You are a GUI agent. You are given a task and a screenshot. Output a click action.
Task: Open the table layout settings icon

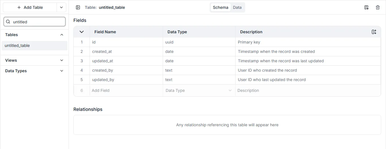pos(366,7)
